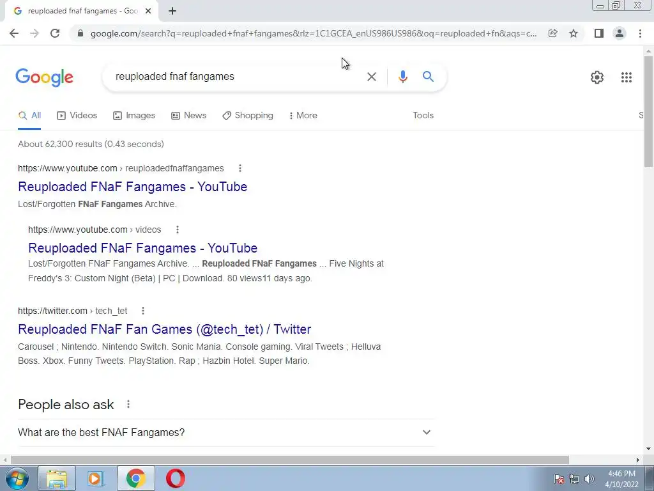This screenshot has width=654, height=491.
Task: Open the first Reuploaded FNaF Fangames - YouTube link
Action: pyautogui.click(x=133, y=187)
